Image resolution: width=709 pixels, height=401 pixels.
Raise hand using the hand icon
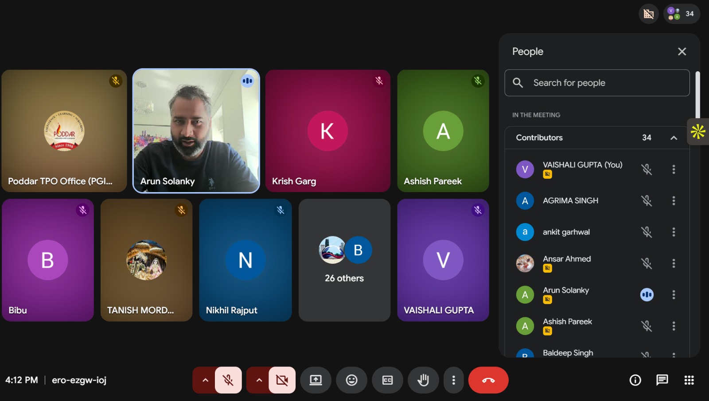(423, 380)
